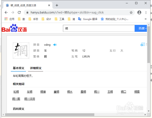Open the 设计 bookmark folder
Screen dimensions: 152x118
[x=47, y=19]
